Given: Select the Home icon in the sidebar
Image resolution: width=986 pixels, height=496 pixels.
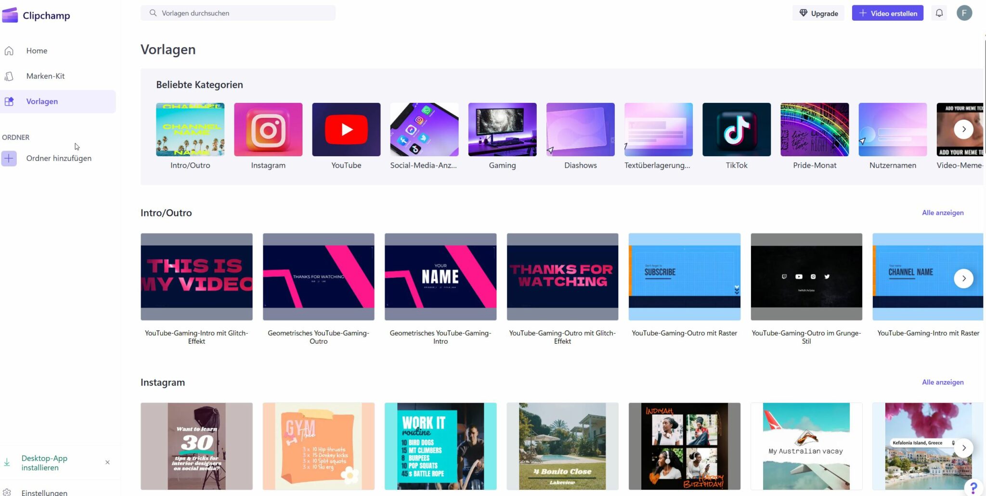Looking at the screenshot, I should (9, 50).
